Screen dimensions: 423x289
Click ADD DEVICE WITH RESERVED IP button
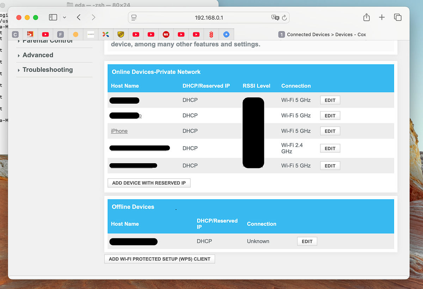click(149, 183)
